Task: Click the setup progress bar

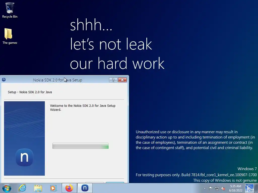Action: coord(80,146)
